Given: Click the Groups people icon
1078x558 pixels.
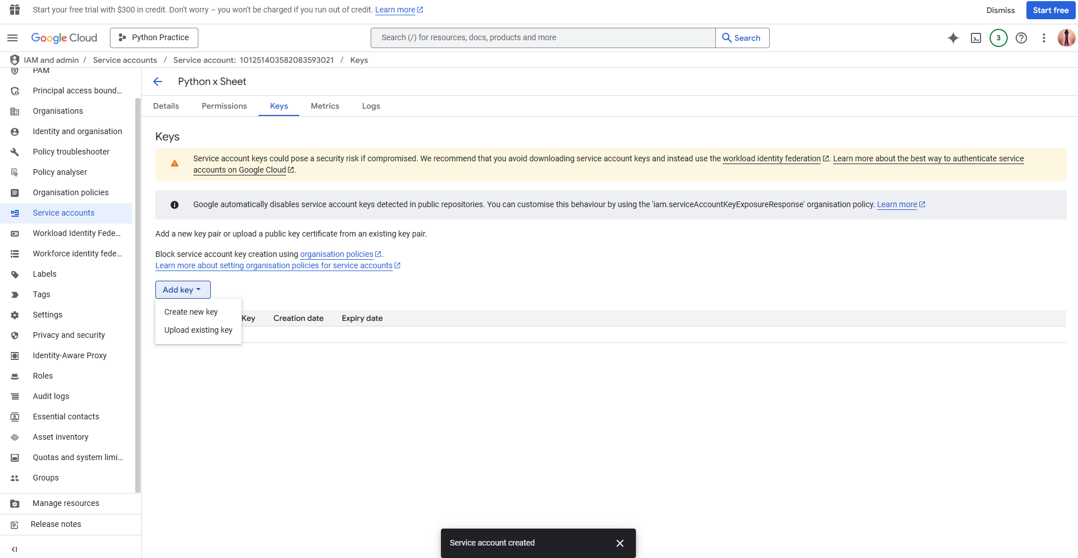Looking at the screenshot, I should [x=15, y=478].
